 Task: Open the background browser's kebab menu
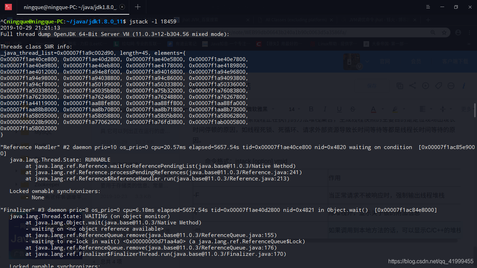point(470,32)
